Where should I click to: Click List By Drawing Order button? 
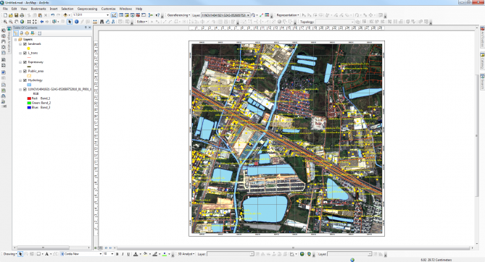click(16, 33)
